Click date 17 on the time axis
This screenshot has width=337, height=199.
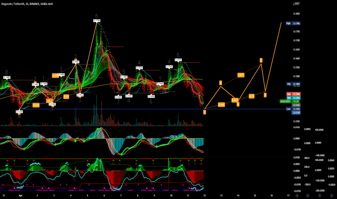pyautogui.click(x=288, y=195)
